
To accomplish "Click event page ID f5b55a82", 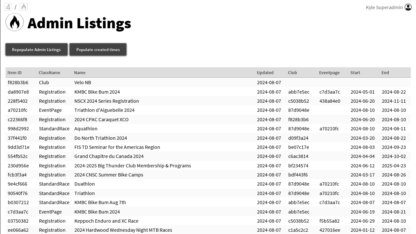I will 330,221.
